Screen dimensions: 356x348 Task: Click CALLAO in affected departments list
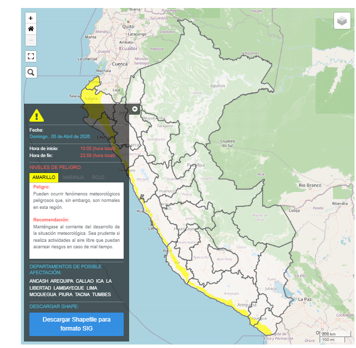[84, 281]
